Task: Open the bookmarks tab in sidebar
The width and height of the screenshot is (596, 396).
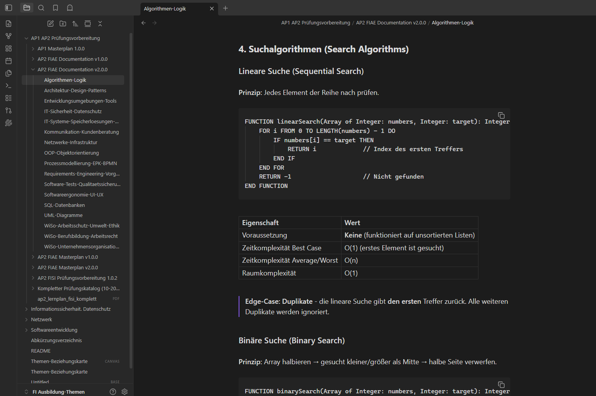Action: pos(55,8)
